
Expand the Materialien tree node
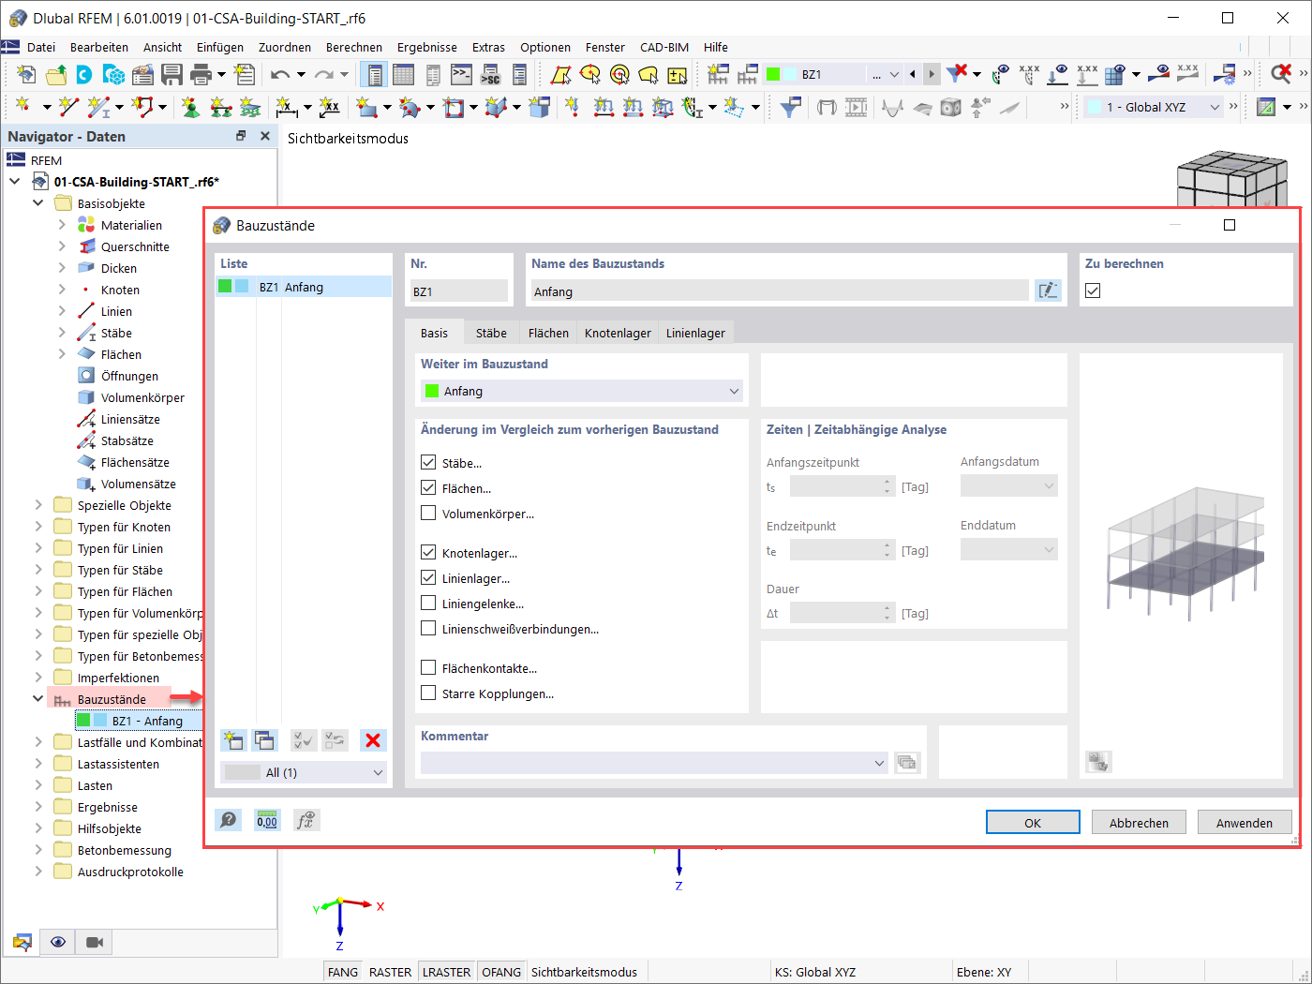tap(62, 225)
